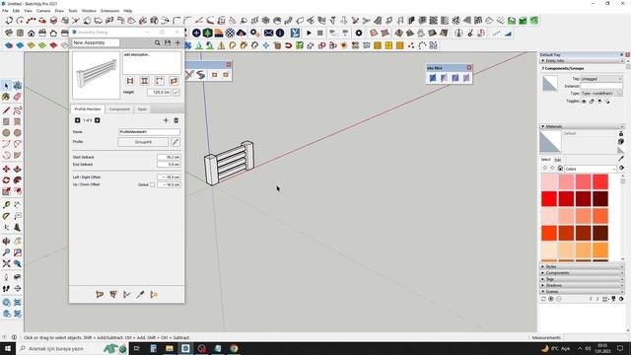Click the play button in the toolbar
This screenshot has width=631, height=355.
click(x=309, y=33)
